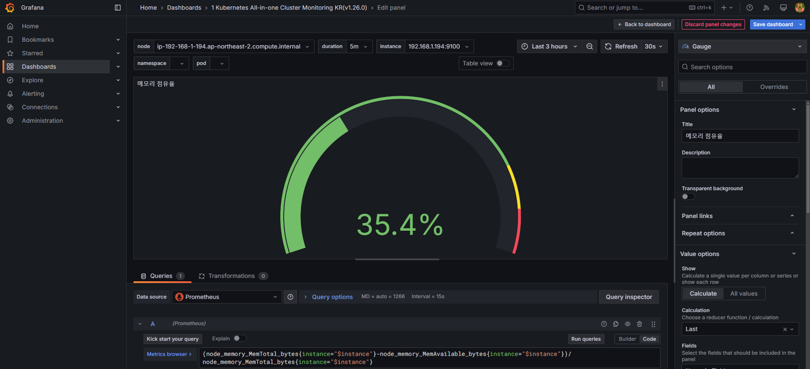Image resolution: width=810 pixels, height=369 pixels.
Task: Show query A help icon
Action: (604, 324)
